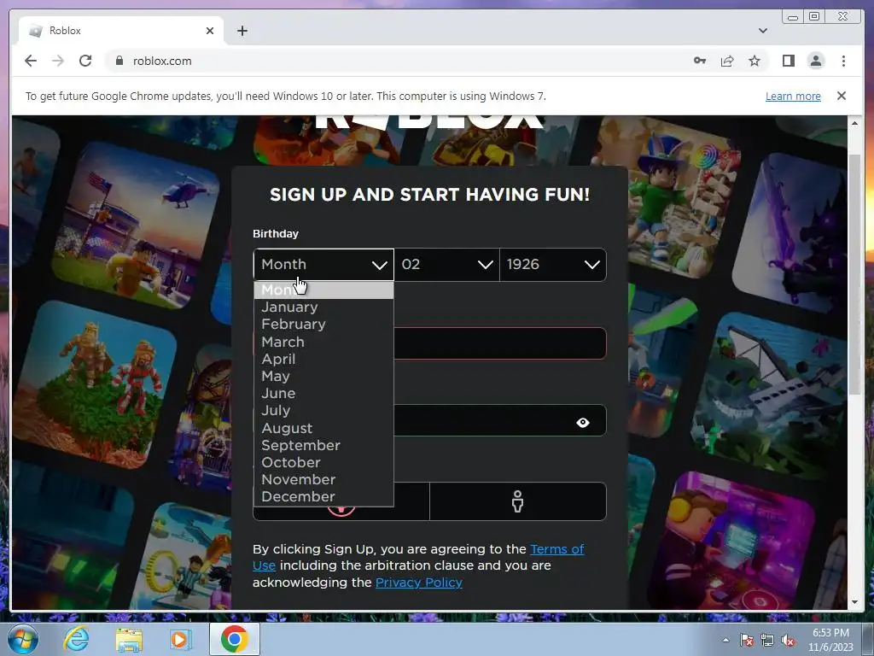Open Windows Media Player from taskbar
Image resolution: width=874 pixels, height=656 pixels.
pos(180,639)
